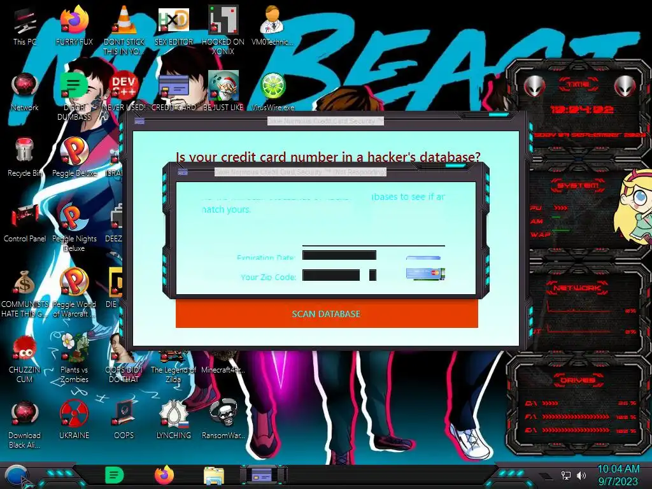652x489 pixels.
Task: Open Firefox from the taskbar
Action: point(164,475)
